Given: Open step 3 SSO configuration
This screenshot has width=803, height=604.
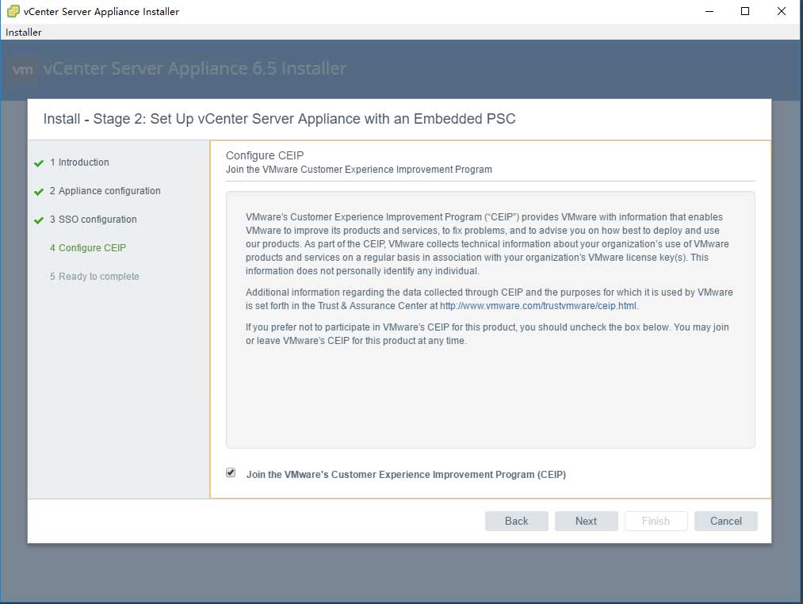Looking at the screenshot, I should [x=94, y=220].
